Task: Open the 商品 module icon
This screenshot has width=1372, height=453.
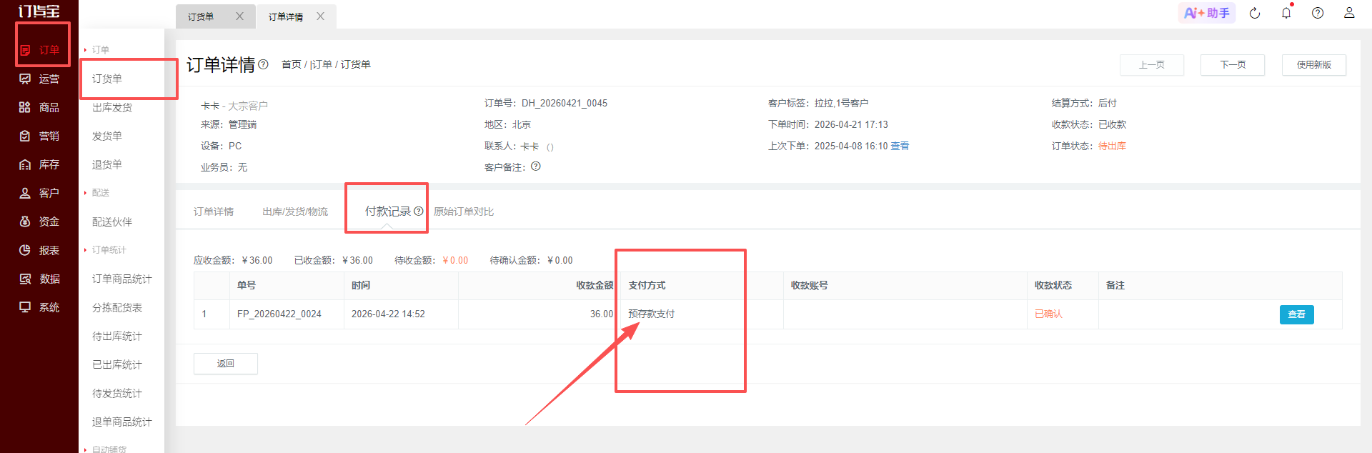Action: [x=25, y=107]
